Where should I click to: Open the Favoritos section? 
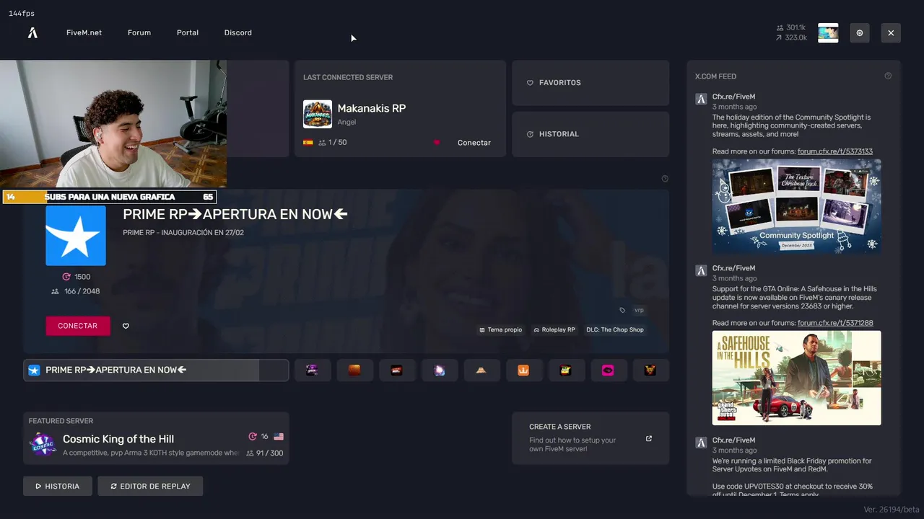pyautogui.click(x=590, y=83)
